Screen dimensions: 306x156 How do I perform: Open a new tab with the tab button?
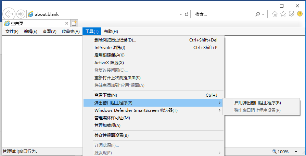[x=74, y=23]
